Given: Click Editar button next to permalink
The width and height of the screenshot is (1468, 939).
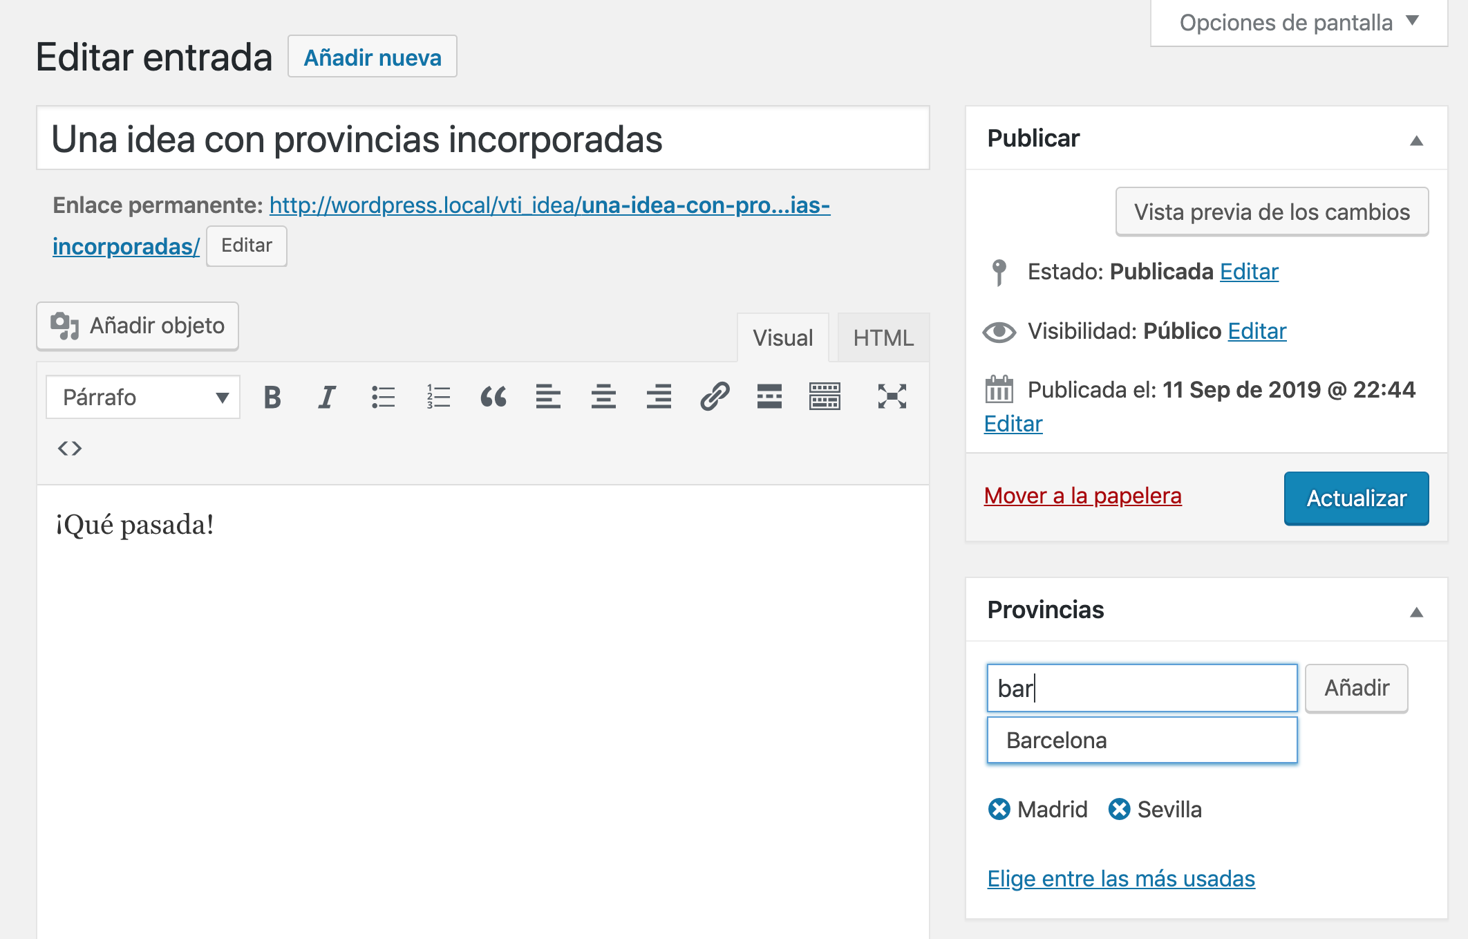Looking at the screenshot, I should click(x=247, y=245).
